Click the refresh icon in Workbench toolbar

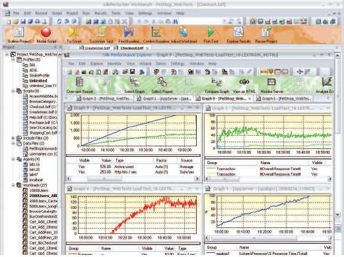tap(59, 21)
